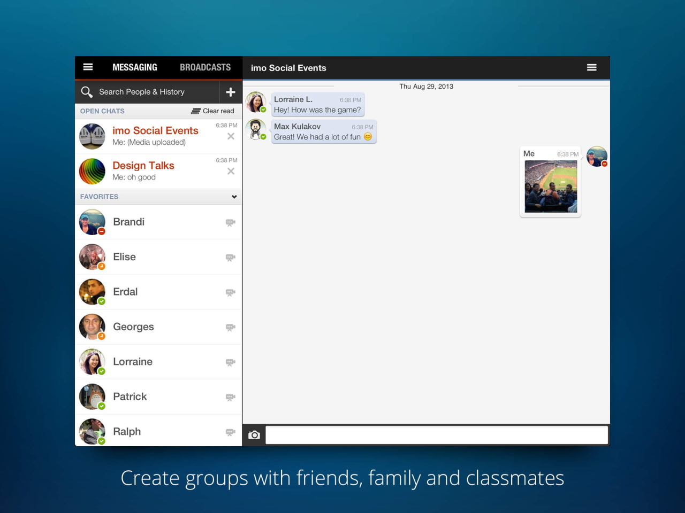Click Clear read to mark chats as read
Image resolution: width=685 pixels, height=513 pixels.
point(212,111)
